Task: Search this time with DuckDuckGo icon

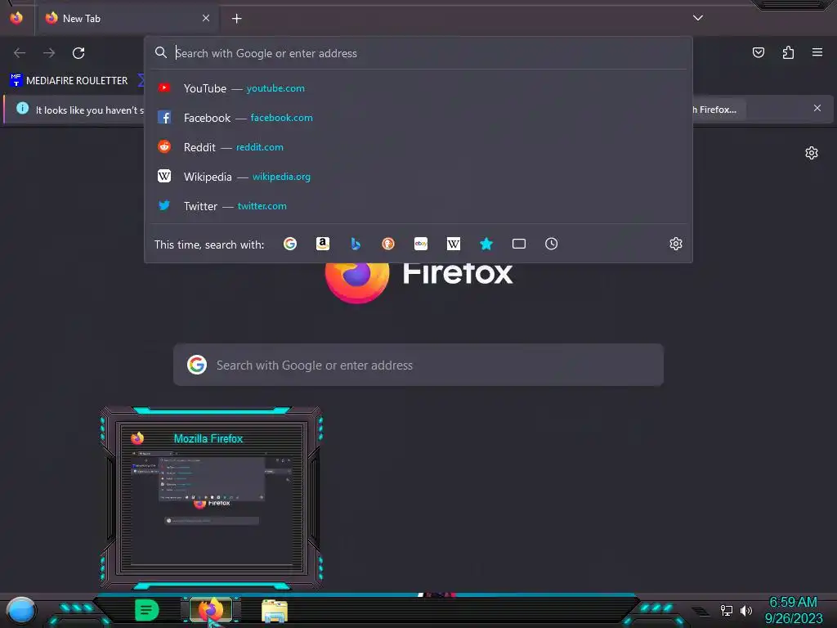Action: 388,244
